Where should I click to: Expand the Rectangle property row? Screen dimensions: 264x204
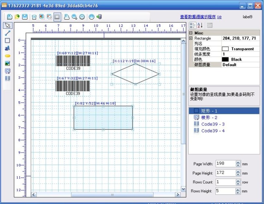[x=191, y=38]
